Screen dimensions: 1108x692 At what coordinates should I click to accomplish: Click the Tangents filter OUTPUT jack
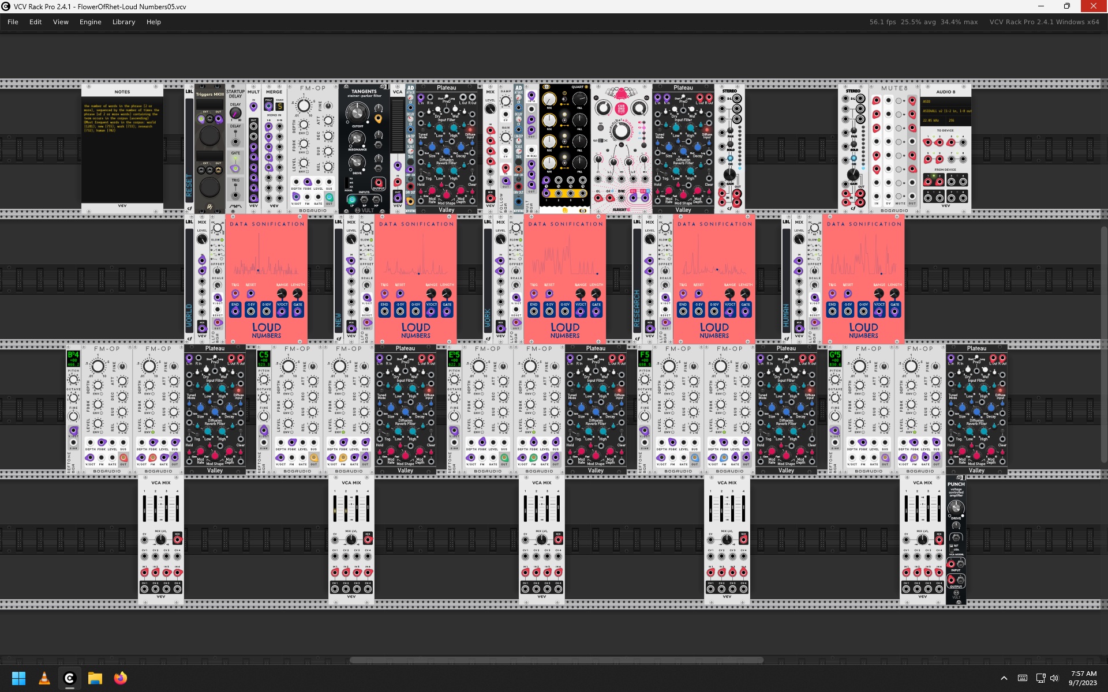point(378,182)
